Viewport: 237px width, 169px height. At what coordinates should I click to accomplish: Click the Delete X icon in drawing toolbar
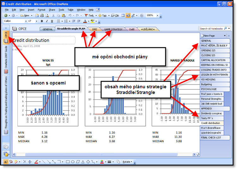[x=24, y=162]
